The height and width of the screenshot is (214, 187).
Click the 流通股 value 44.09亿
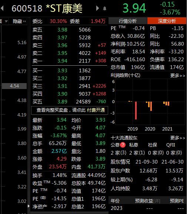[x=97, y=175]
